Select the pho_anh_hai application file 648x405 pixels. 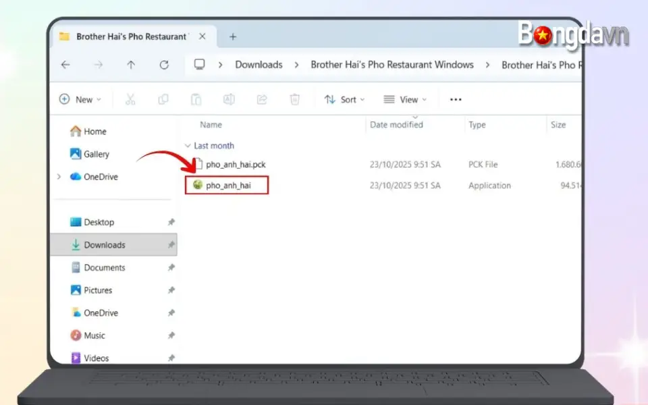[x=228, y=185]
